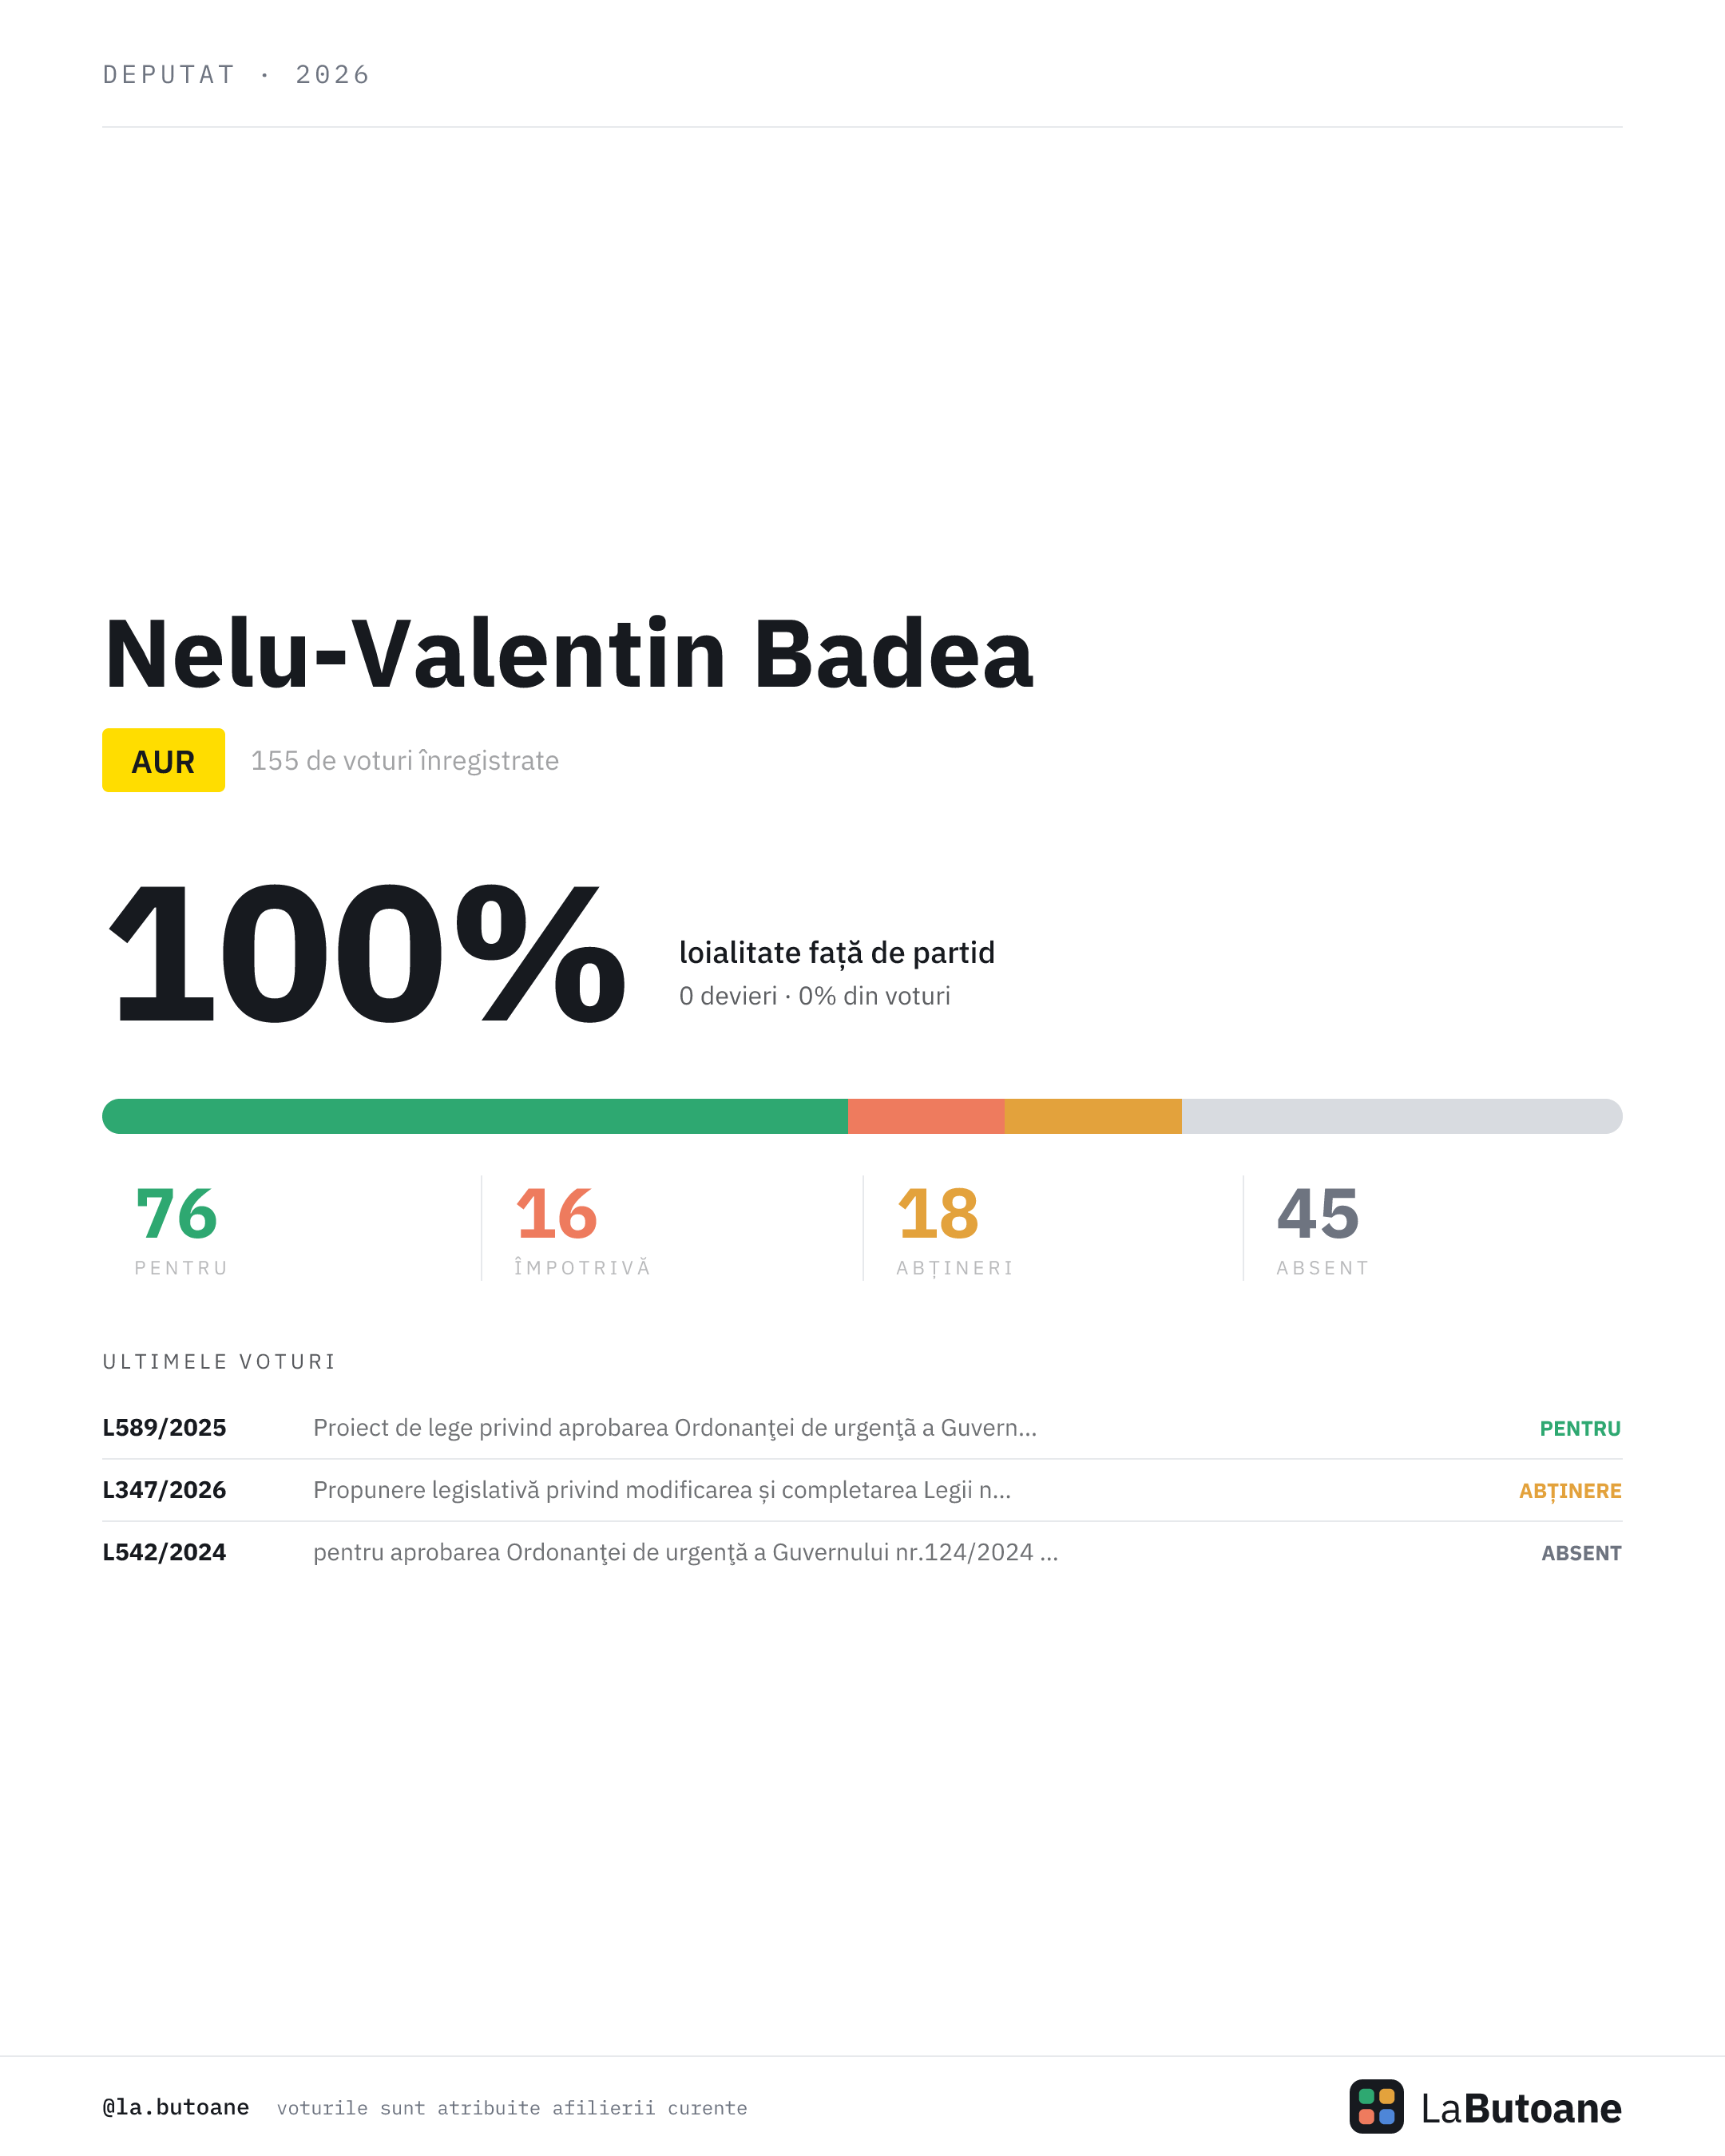Click the green segment of vote bar
This screenshot has width=1725, height=2156.
pyautogui.click(x=475, y=1116)
